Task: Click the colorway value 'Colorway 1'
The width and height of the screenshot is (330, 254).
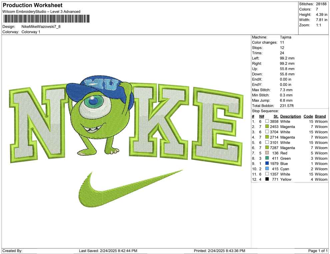Action: pyautogui.click(x=31, y=32)
